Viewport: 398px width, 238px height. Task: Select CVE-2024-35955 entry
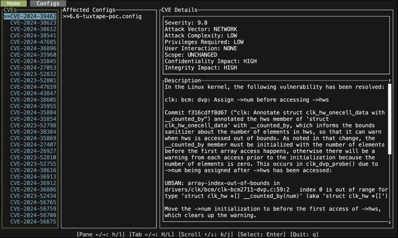[33, 106]
